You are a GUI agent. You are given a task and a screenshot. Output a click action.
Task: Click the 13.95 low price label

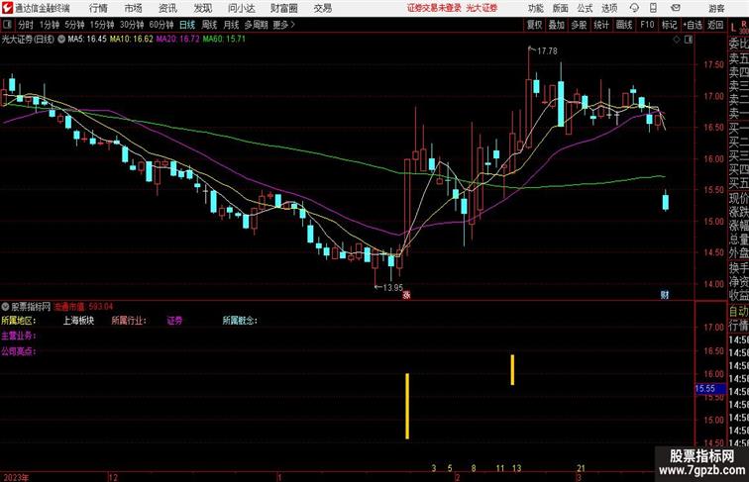(x=393, y=287)
